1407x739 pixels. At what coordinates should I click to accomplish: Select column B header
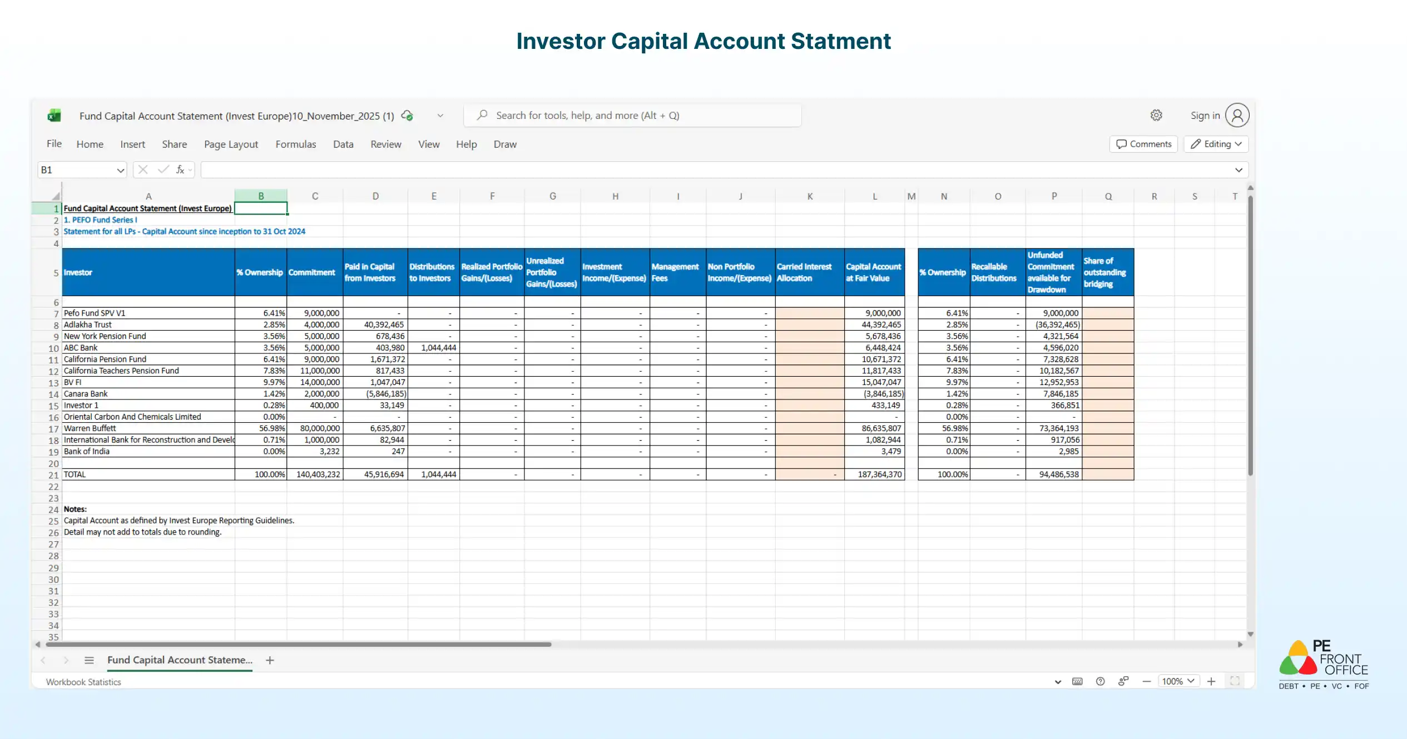click(261, 196)
